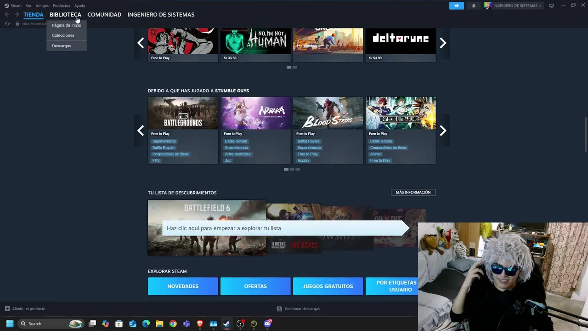Viewport: 588px width, 331px height.
Task: Click Cooperativos en línea tag under PUBG
Action: [x=170, y=154]
